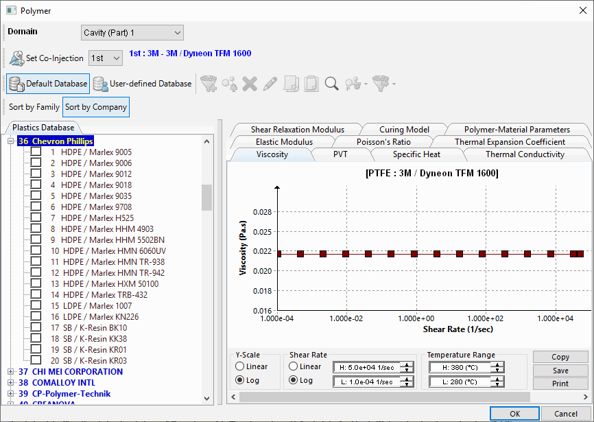The width and height of the screenshot is (594, 422).
Task: Switch to the Elastic Modulus tab
Action: click(284, 142)
